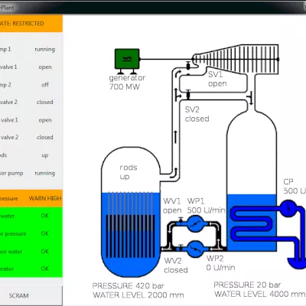Click the reactor PRESSURE 420 bar readout
The image size is (306, 306).
click(129, 285)
